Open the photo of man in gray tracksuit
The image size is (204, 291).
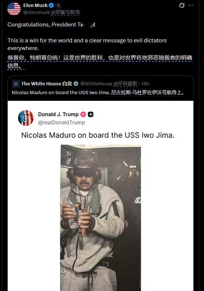tap(101, 218)
